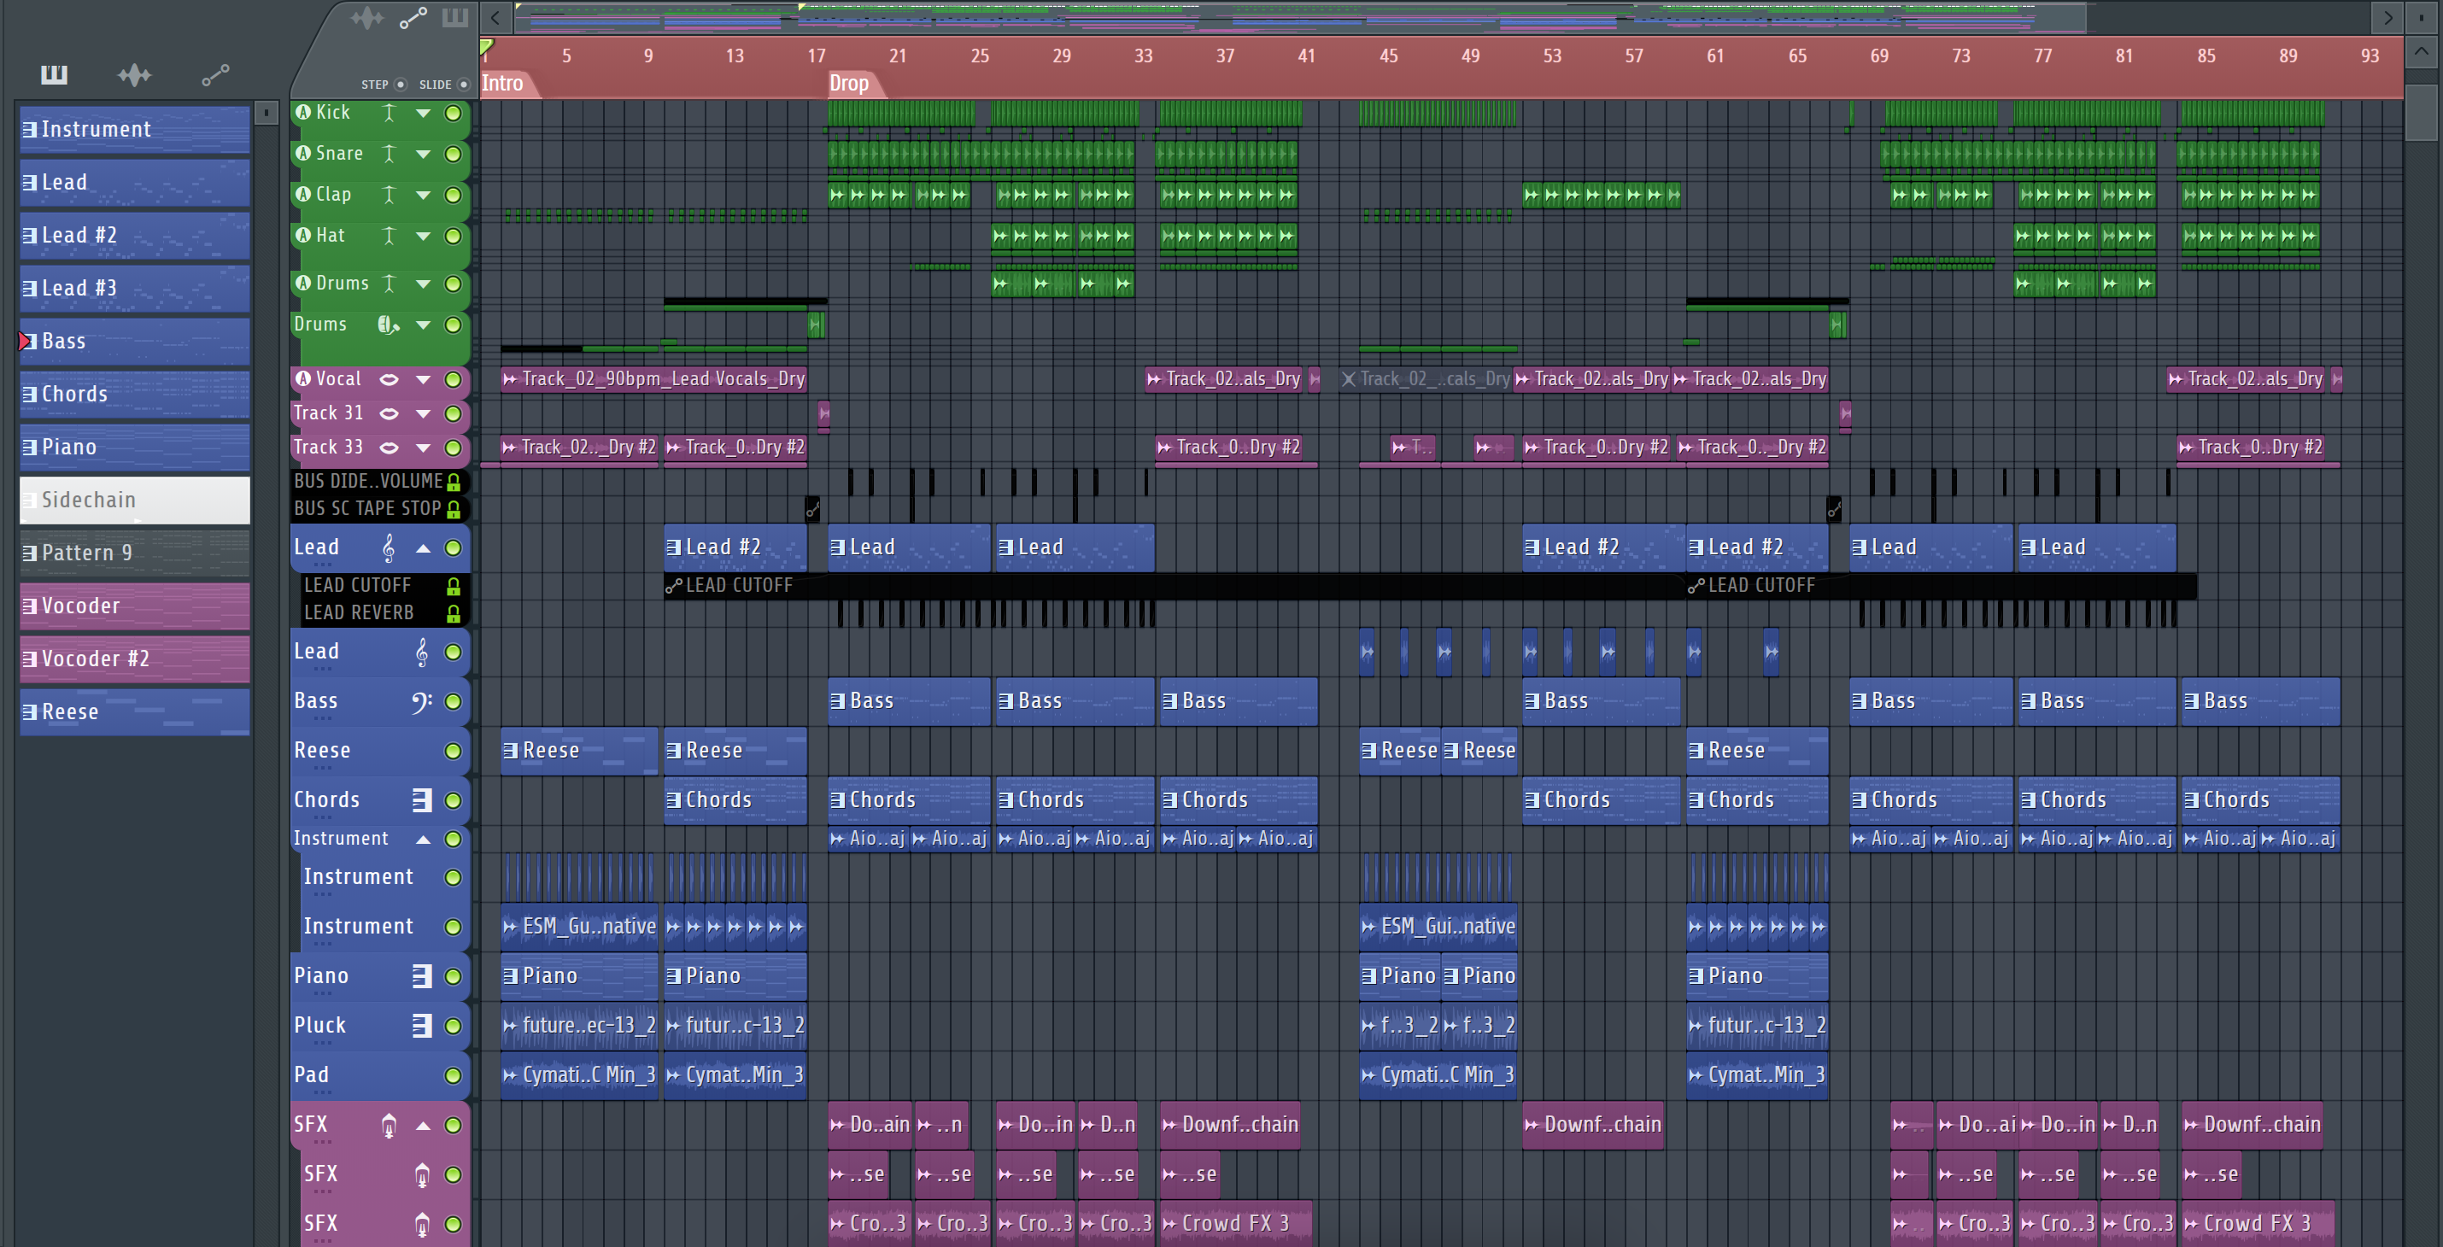Image resolution: width=2443 pixels, height=1247 pixels.
Task: Select the Instrument pattern in picker
Action: point(135,129)
